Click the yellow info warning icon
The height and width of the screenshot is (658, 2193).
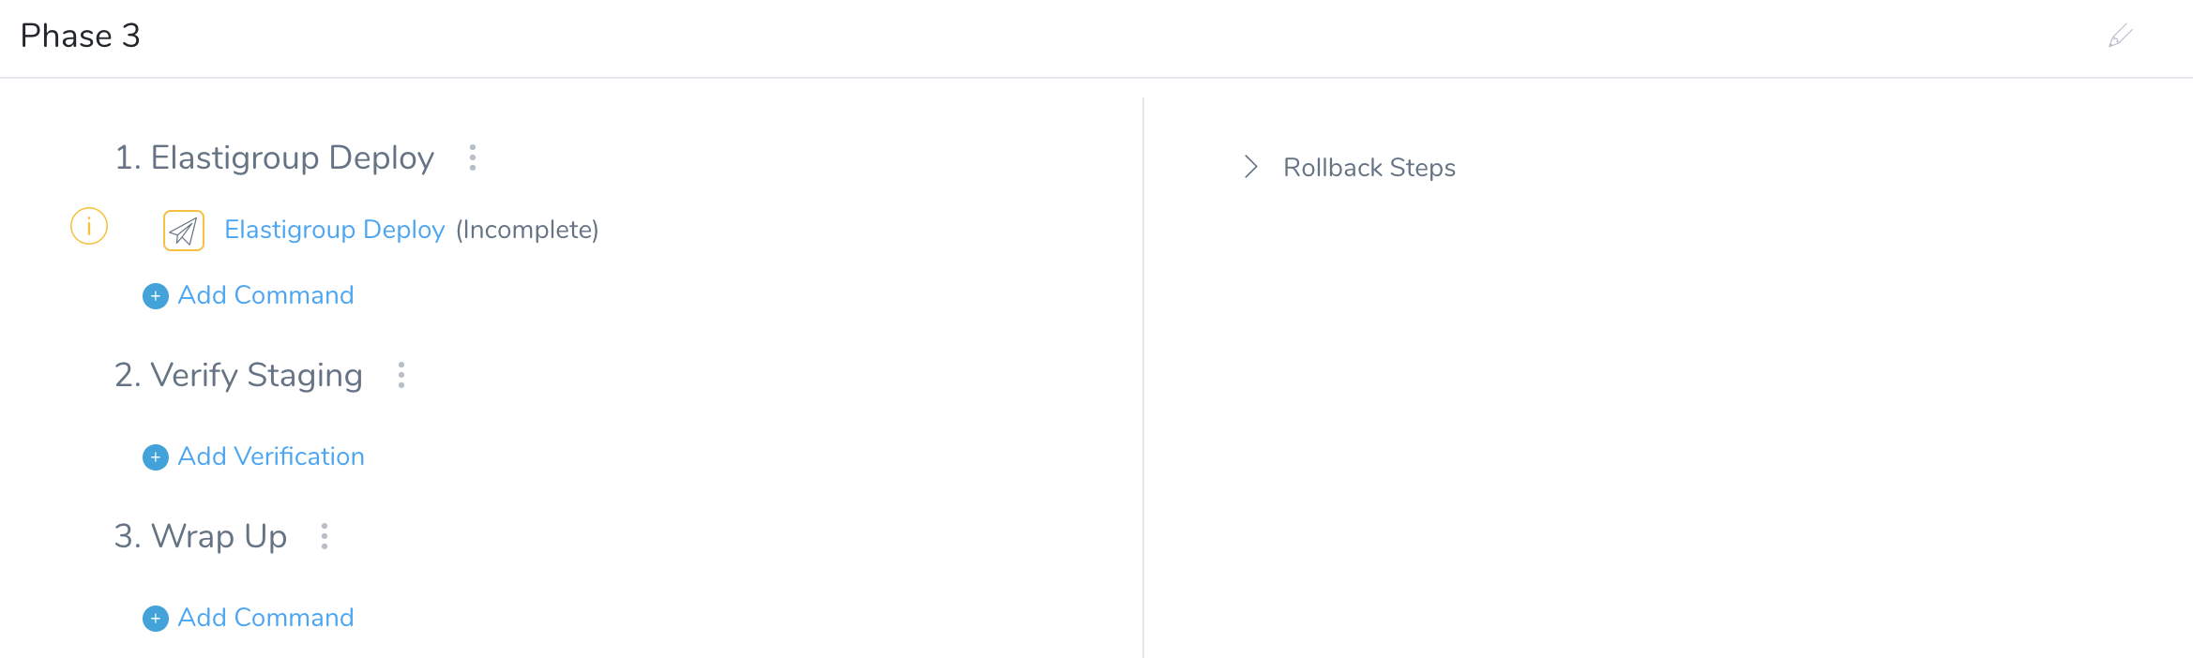89,226
